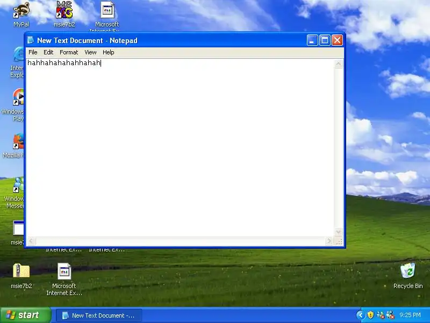Click inside the Notepad text area
This screenshot has height=323, width=430.
click(180, 148)
